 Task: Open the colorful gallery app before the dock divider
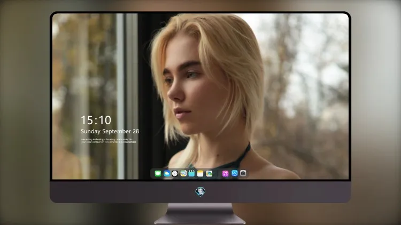point(209,173)
